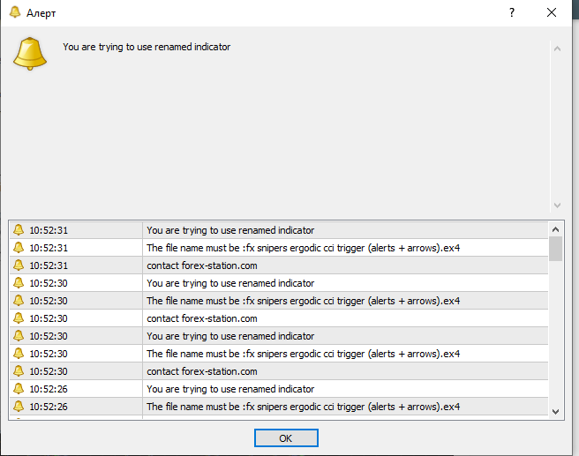This screenshot has width=579, height=456.
Task: Click the alert list scrollbar down arrow
Action: pos(556,411)
